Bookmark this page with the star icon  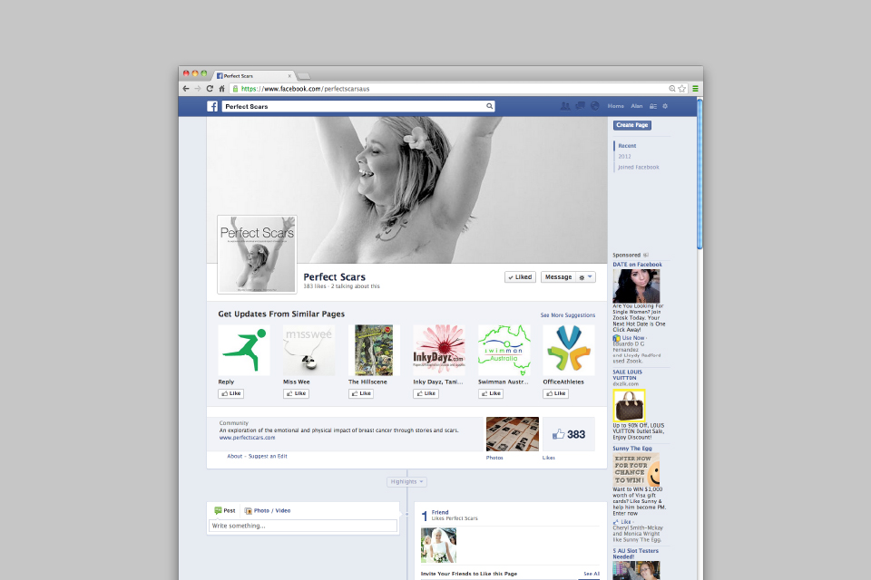682,89
